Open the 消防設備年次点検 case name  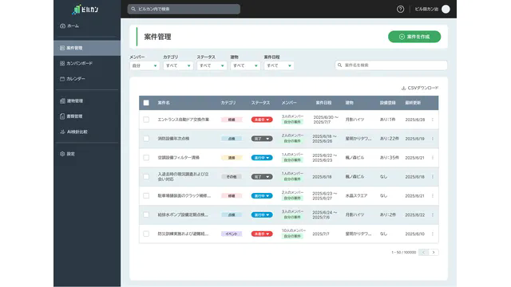[x=173, y=139]
